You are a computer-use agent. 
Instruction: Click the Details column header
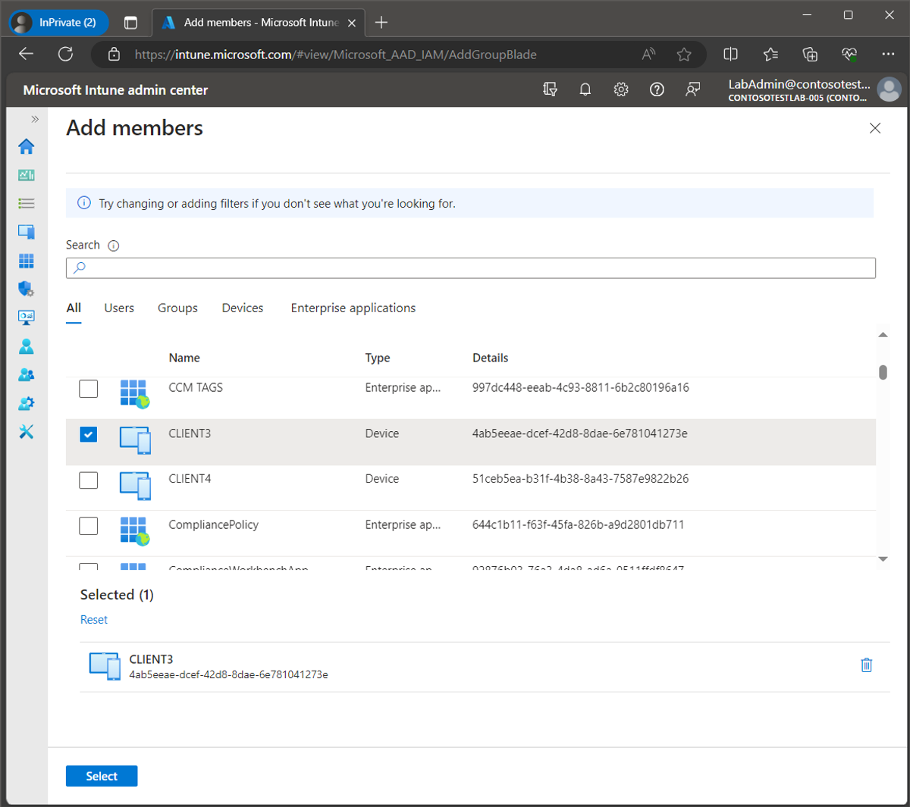click(491, 358)
